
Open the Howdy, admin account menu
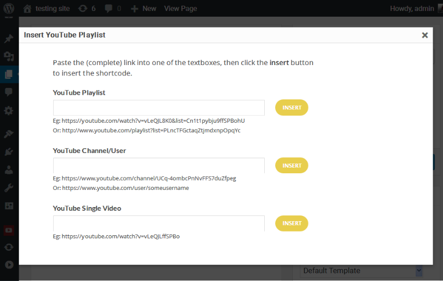tap(416, 8)
